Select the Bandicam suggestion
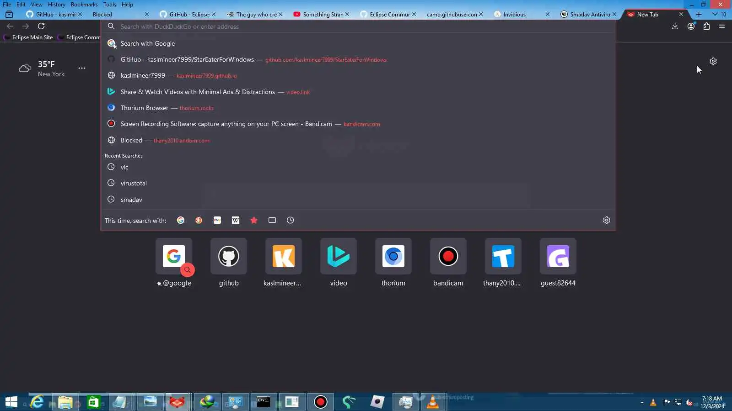The width and height of the screenshot is (732, 411). [358, 124]
